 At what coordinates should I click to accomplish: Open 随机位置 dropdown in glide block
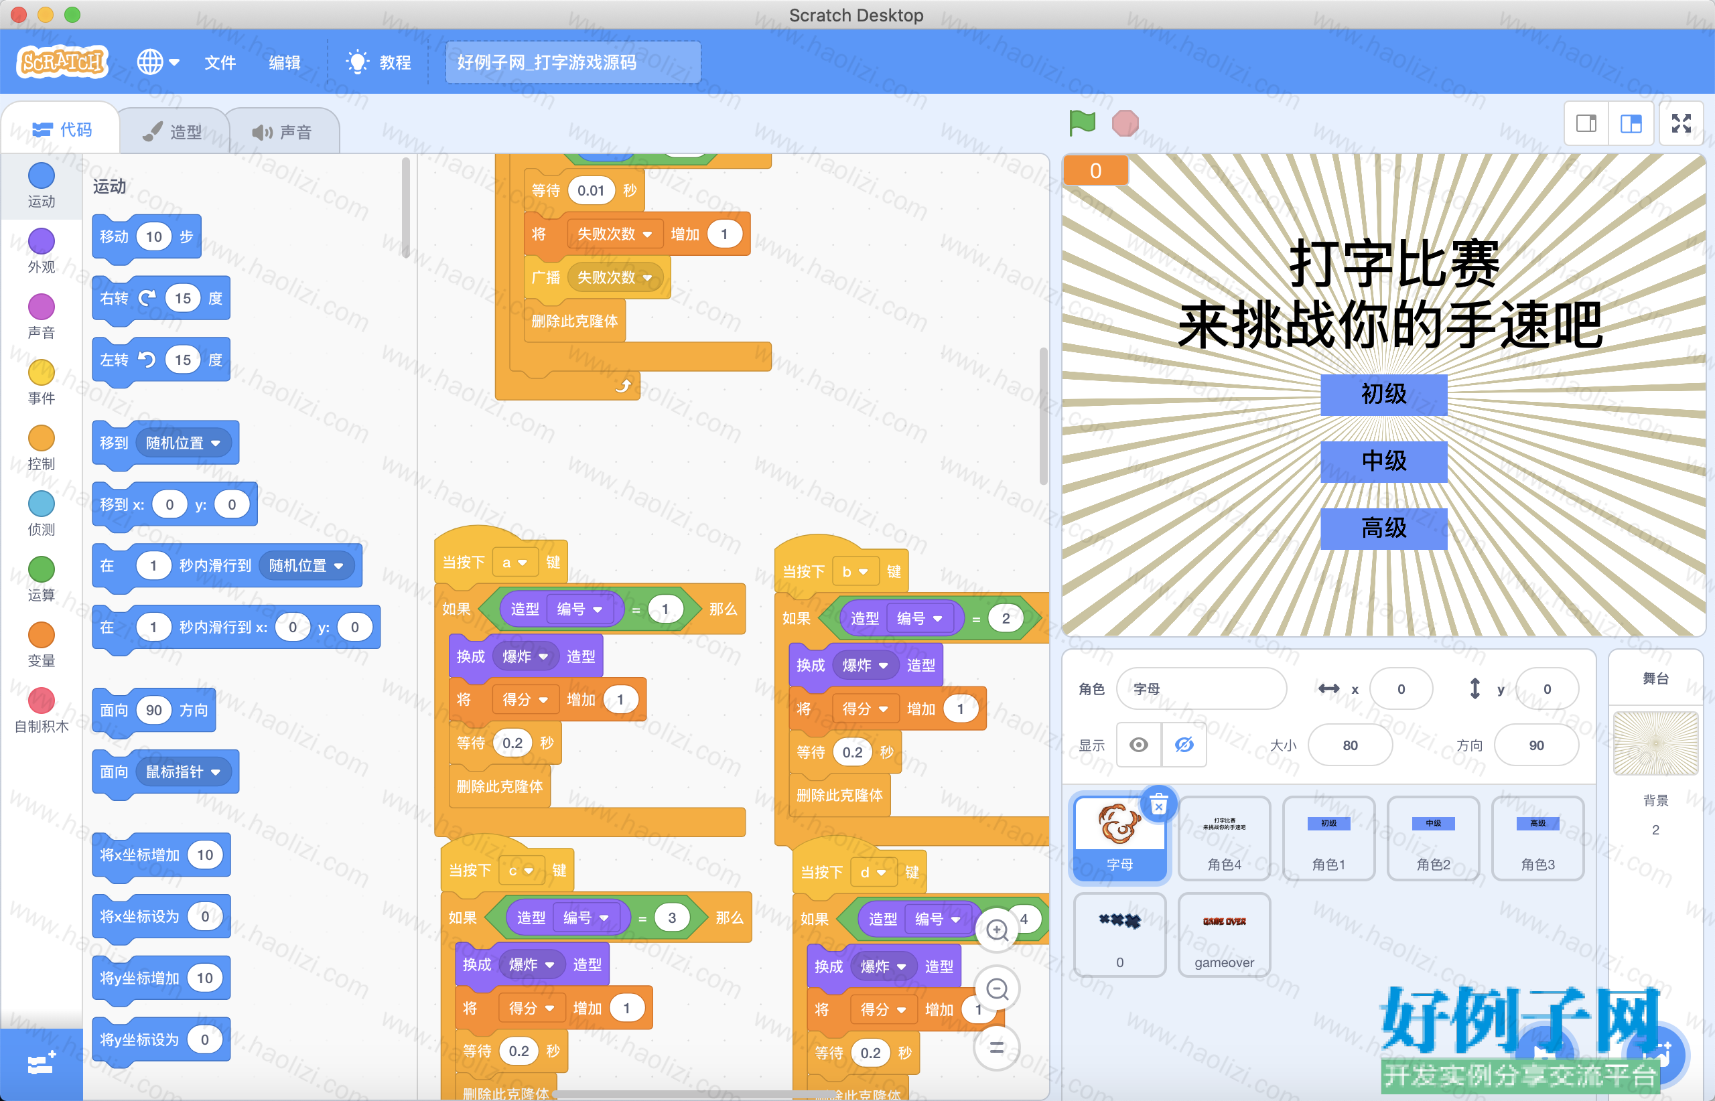tap(306, 565)
